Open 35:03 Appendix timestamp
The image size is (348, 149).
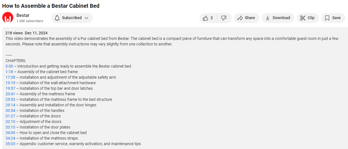10,144
